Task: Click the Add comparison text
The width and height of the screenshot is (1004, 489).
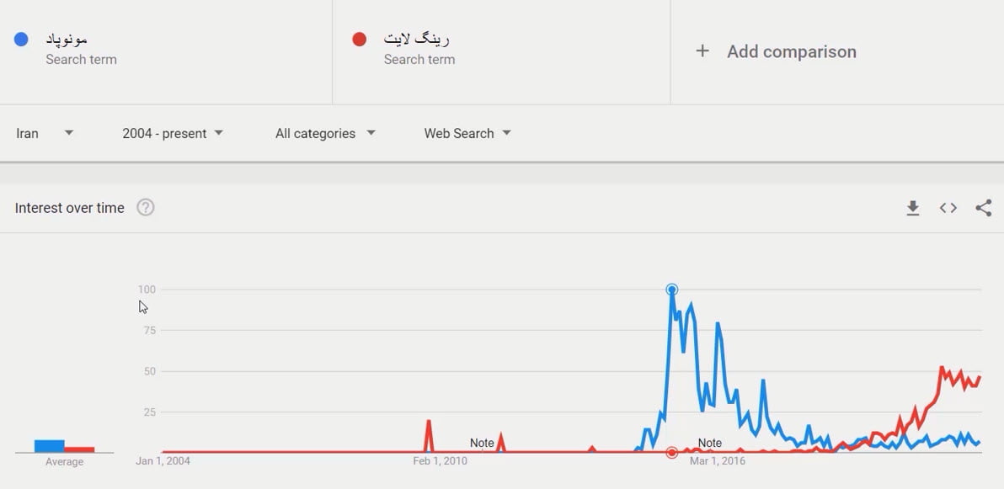Action: 792,51
